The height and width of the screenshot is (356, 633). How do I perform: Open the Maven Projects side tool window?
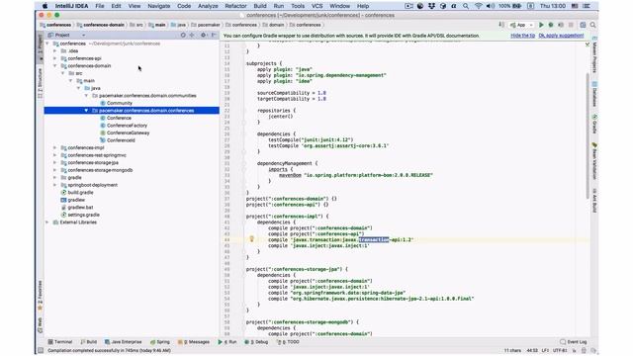point(594,55)
